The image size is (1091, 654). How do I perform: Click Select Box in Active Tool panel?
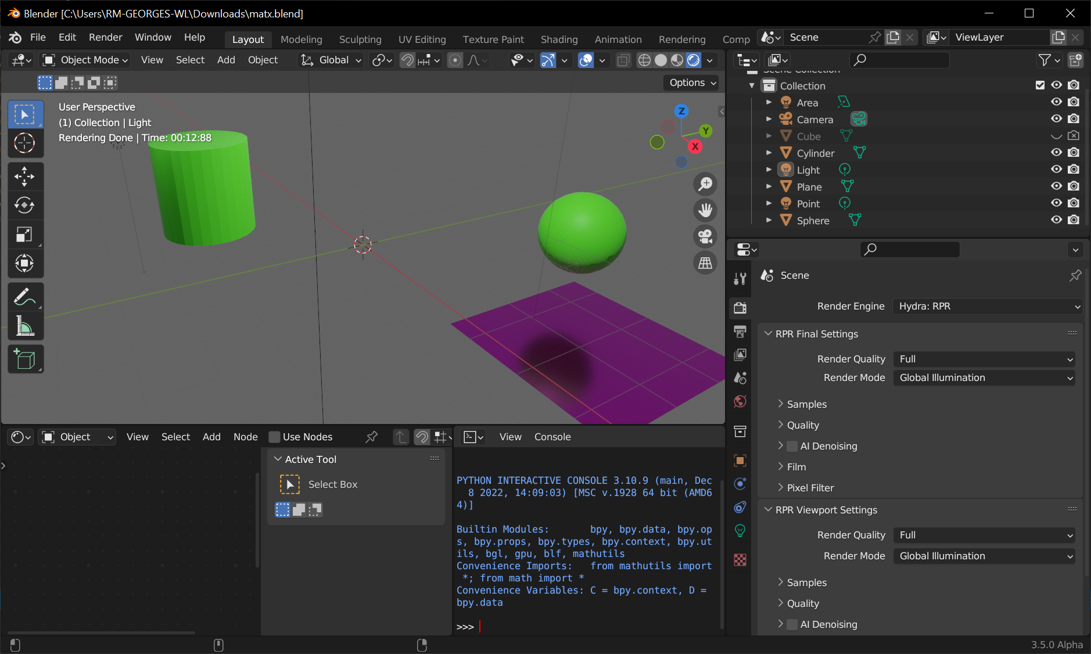[333, 484]
